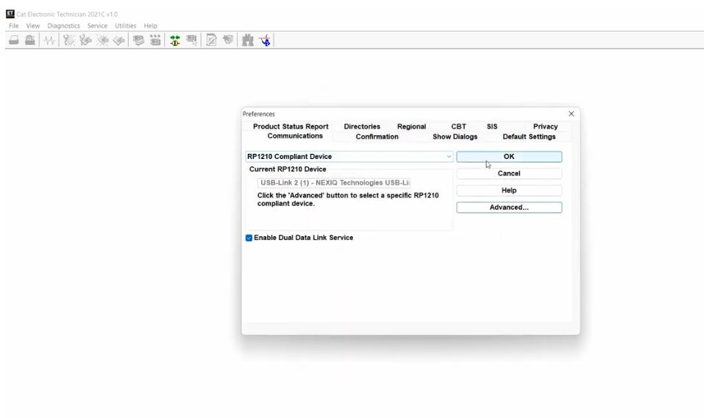Click the Cancel button
The height and width of the screenshot is (418, 704).
pyautogui.click(x=509, y=174)
